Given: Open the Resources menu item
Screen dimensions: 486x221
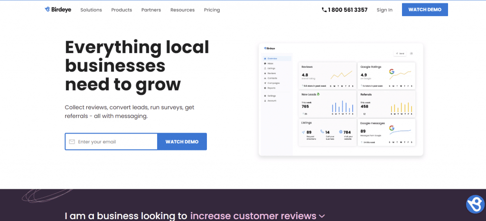Looking at the screenshot, I should tap(182, 10).
